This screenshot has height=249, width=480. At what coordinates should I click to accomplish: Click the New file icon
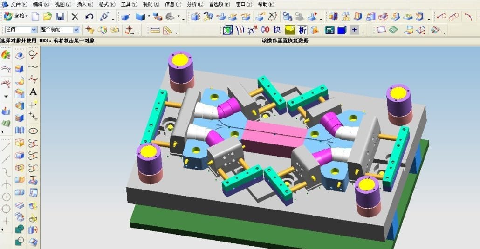[35, 16]
